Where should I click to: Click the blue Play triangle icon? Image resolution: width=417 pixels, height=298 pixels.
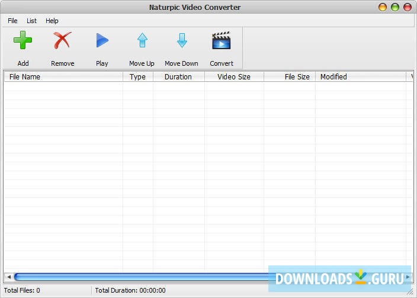(102, 40)
